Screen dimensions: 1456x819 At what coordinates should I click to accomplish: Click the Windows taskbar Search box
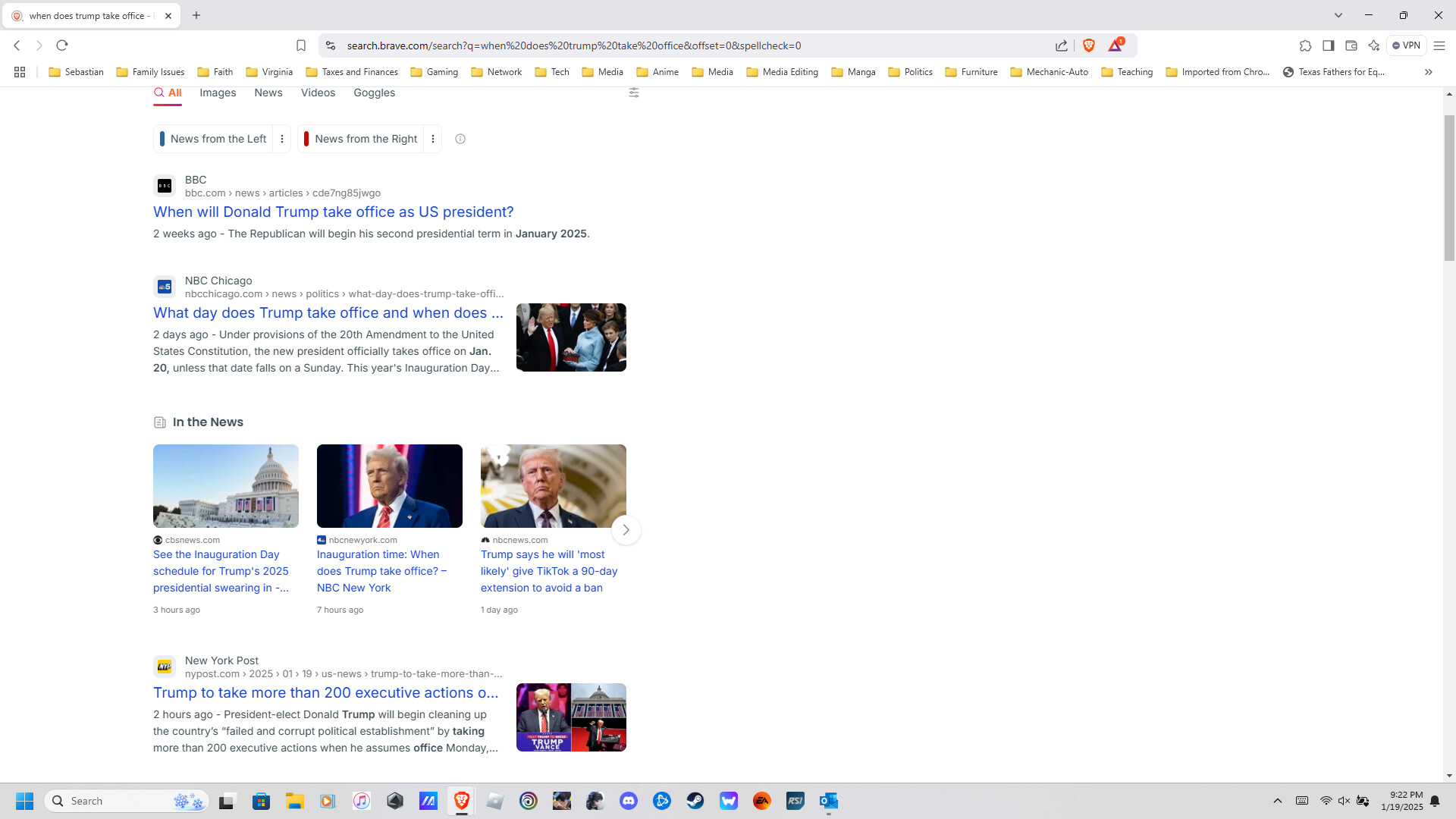tap(126, 801)
